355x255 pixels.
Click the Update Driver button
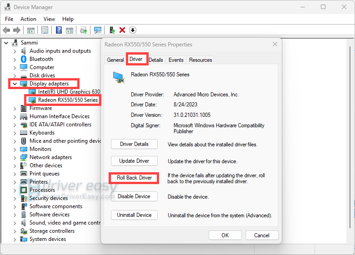point(134,161)
